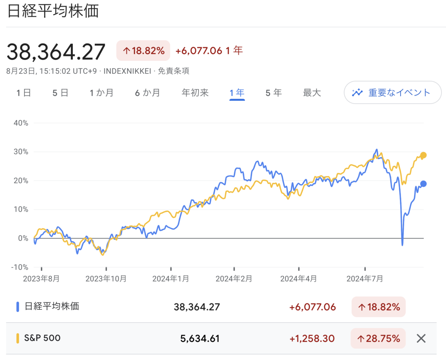Remove S&P 500 comparison with X icon
The height and width of the screenshot is (358, 446).
coord(421,338)
